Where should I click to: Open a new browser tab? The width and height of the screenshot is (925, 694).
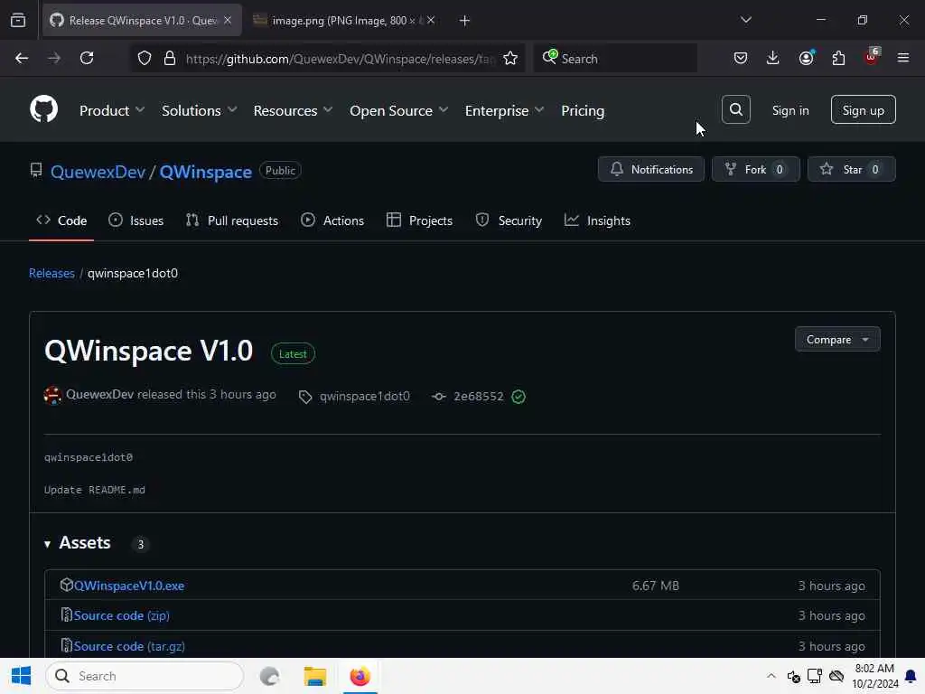click(x=464, y=21)
